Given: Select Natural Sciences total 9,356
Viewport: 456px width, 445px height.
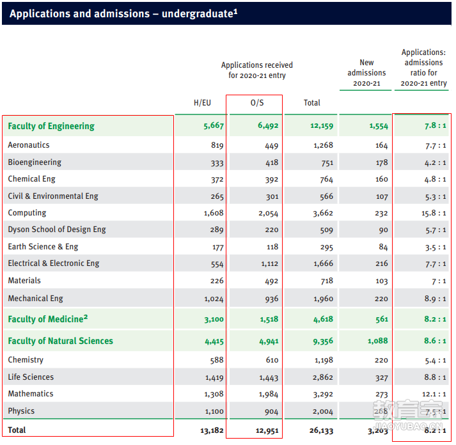Looking at the screenshot, I should tap(323, 341).
